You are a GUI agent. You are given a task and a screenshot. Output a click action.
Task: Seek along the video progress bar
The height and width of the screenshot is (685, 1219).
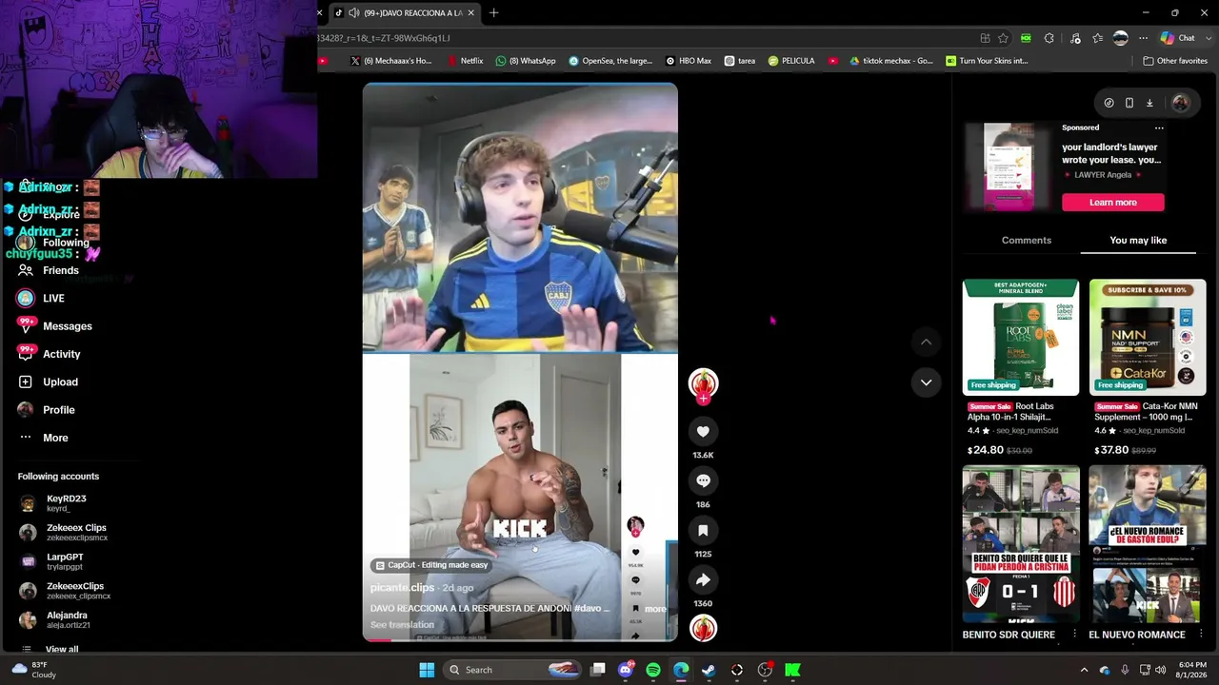pyautogui.click(x=520, y=639)
